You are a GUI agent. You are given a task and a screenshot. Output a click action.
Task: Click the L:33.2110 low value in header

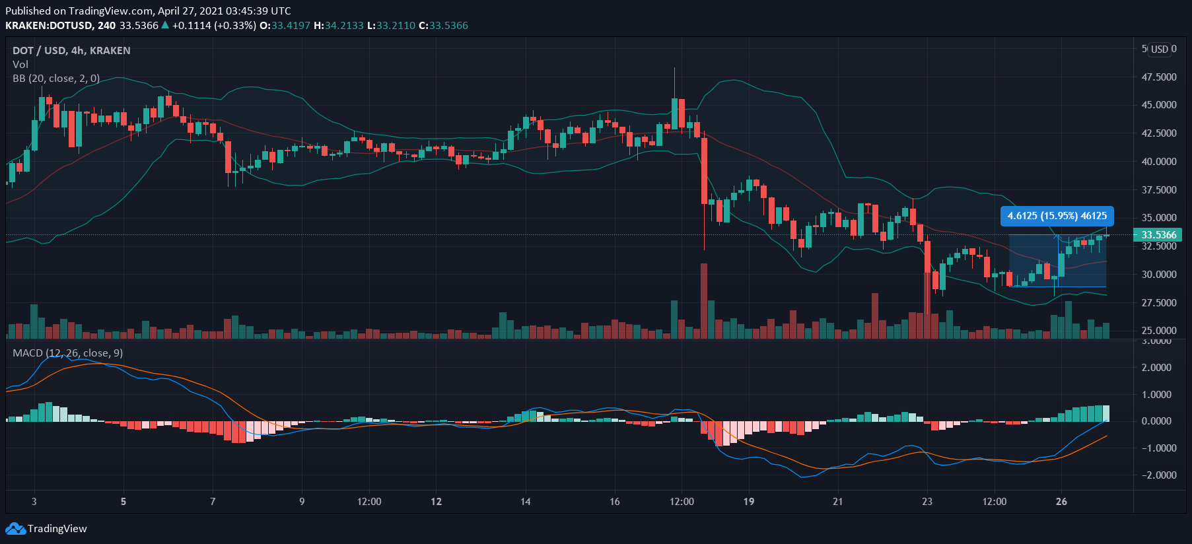392,25
